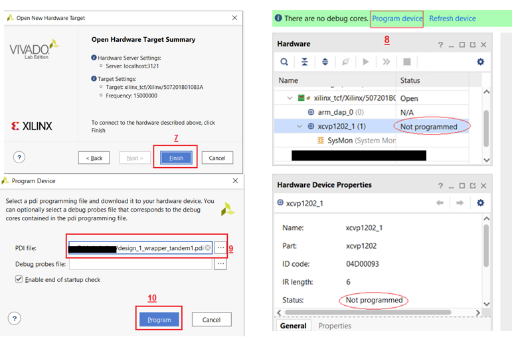Click the Collapse All icon in Hardware panel
Viewport: 518px width, 341px height.
point(304,62)
